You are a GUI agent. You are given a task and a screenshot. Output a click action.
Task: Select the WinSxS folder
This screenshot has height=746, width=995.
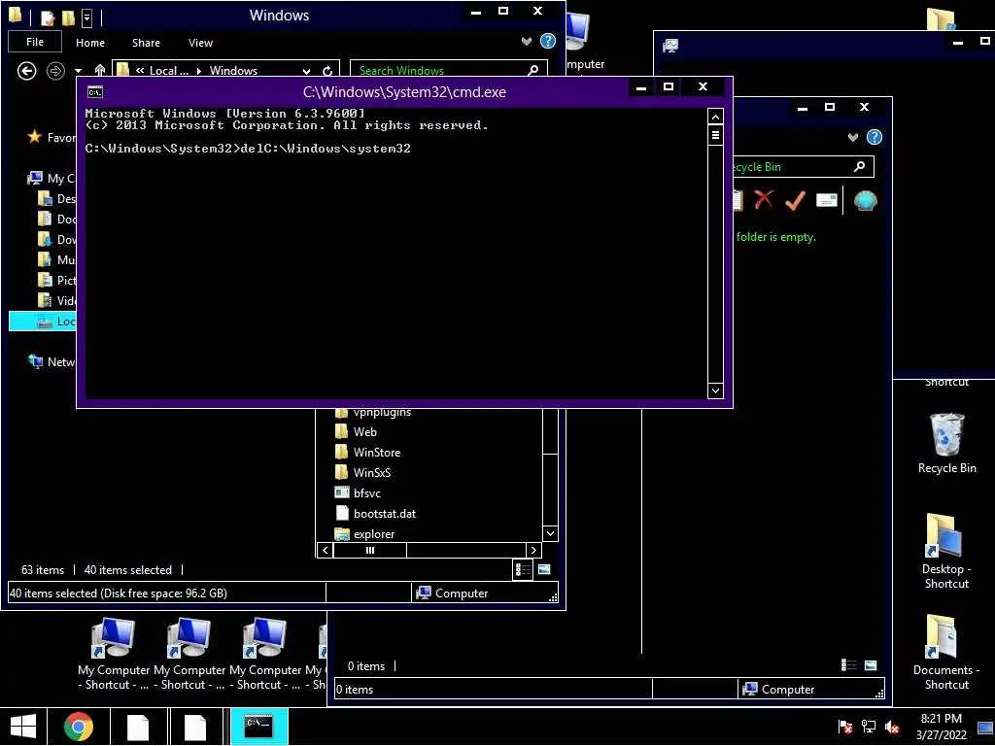372,473
